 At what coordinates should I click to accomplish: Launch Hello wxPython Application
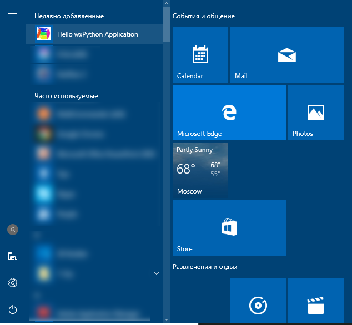tap(94, 34)
